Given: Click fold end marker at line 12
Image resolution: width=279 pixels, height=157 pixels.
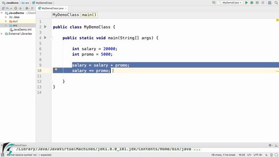Looking at the screenshot, I should pos(51,82).
